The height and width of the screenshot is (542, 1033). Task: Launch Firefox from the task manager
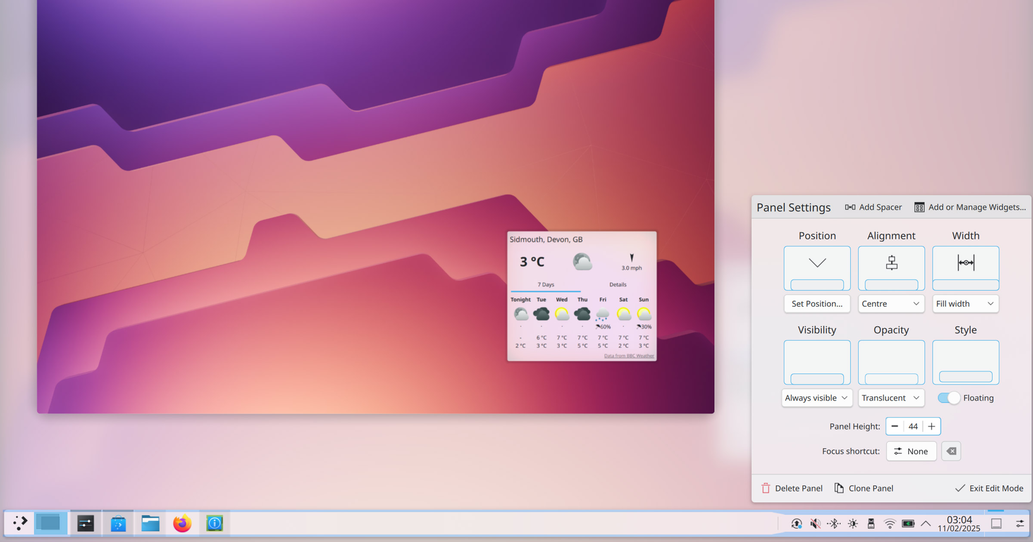[x=182, y=523]
